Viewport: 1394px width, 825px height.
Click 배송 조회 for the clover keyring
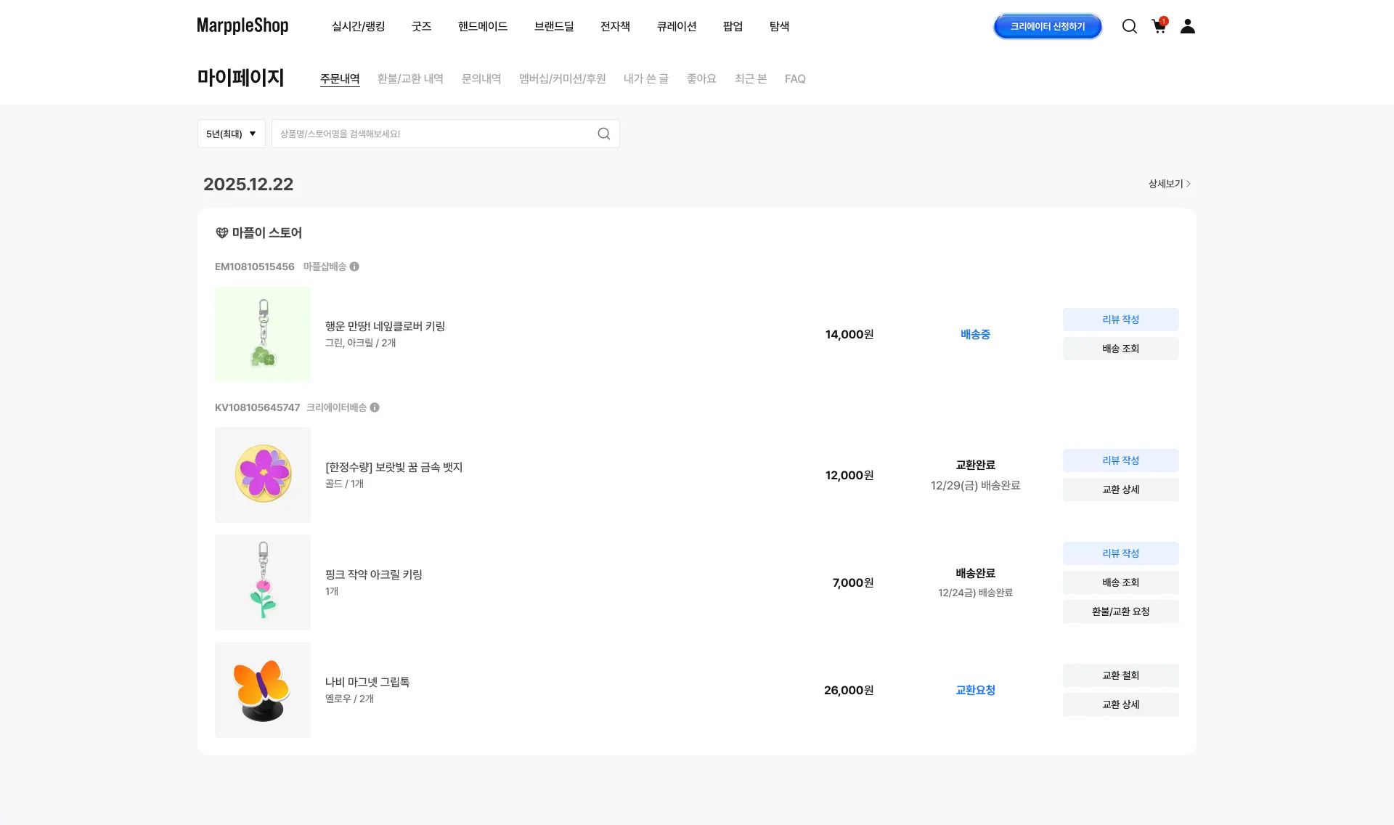point(1120,349)
